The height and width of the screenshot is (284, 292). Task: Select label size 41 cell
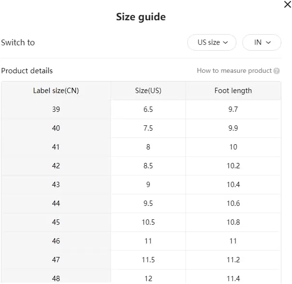point(56,147)
